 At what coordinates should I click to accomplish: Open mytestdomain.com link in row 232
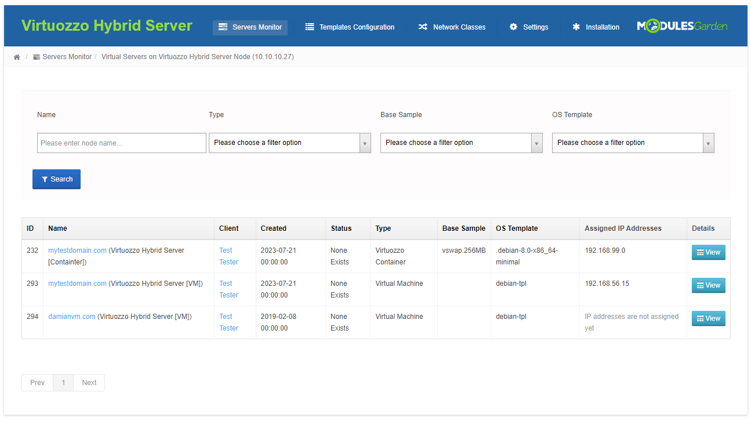coord(77,251)
